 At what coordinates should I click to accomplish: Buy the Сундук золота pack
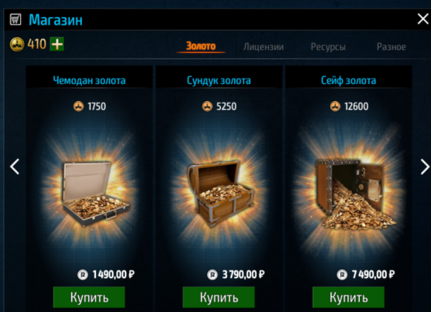219,297
